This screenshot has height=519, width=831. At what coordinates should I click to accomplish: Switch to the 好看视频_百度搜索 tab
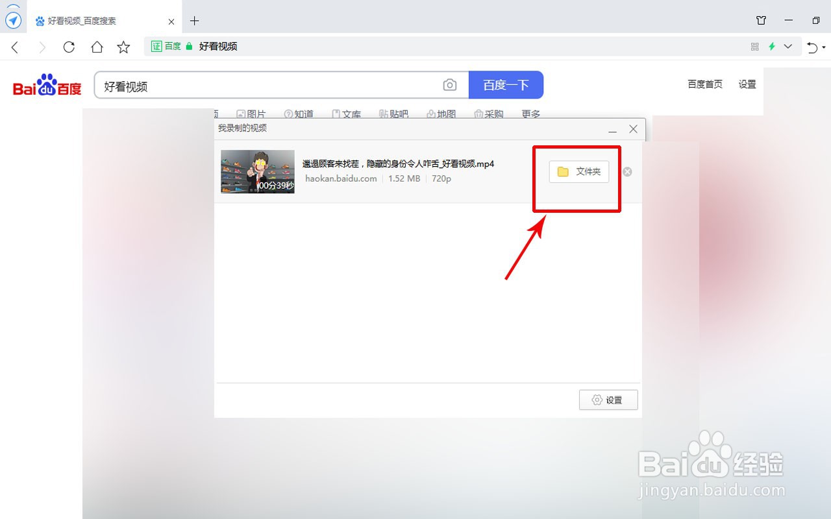coord(104,21)
